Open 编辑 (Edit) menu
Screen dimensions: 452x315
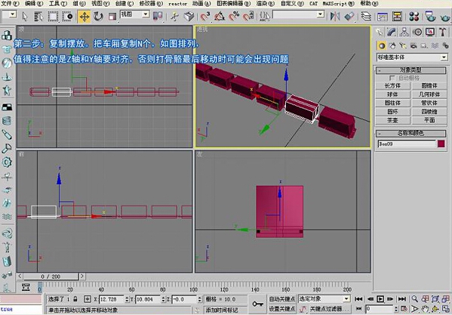pos(34,4)
